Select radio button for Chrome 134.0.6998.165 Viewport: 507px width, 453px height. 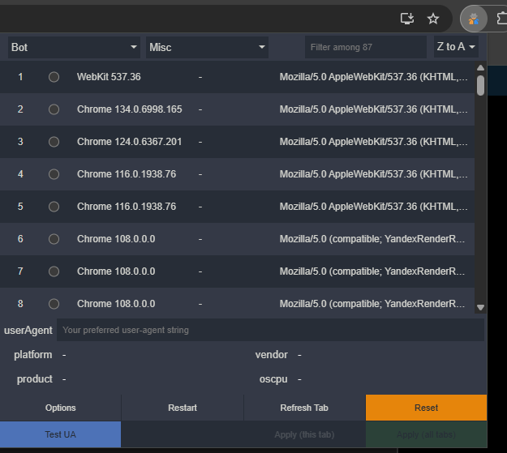tap(54, 109)
